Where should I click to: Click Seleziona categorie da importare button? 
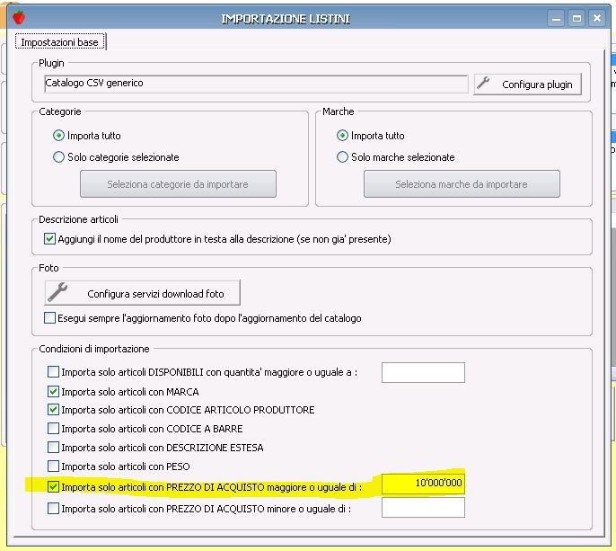[178, 183]
